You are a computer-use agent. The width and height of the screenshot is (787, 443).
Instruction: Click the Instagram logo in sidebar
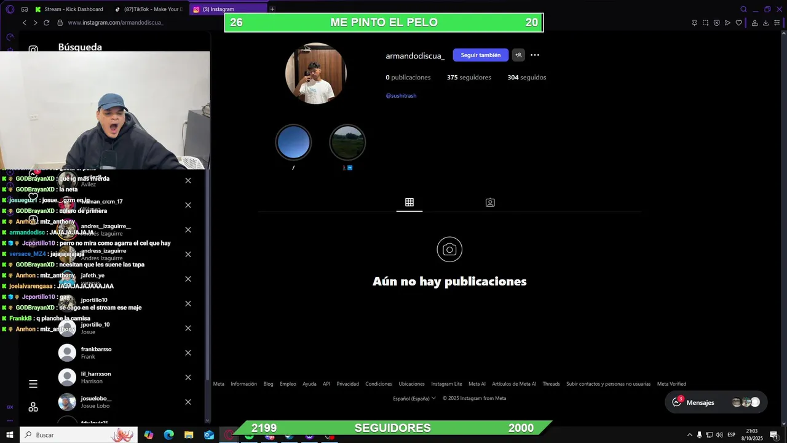pyautogui.click(x=33, y=50)
